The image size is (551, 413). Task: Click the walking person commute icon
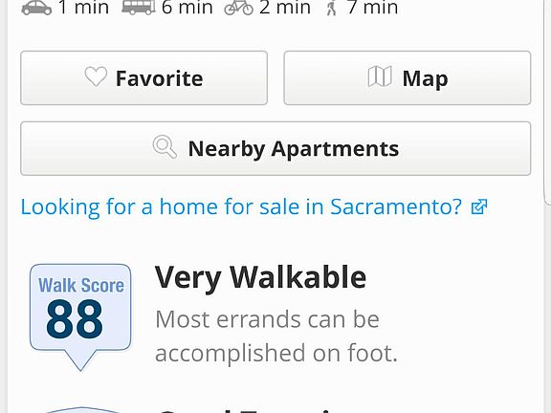(331, 9)
